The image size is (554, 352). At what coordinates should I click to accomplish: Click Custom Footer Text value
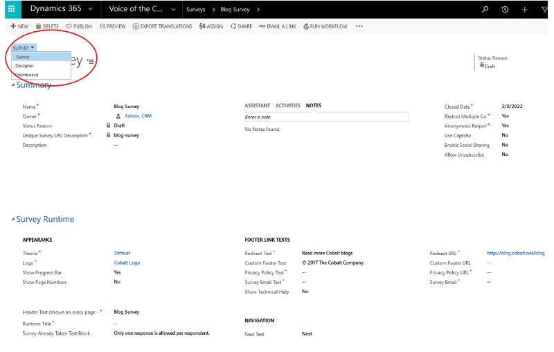click(x=332, y=263)
